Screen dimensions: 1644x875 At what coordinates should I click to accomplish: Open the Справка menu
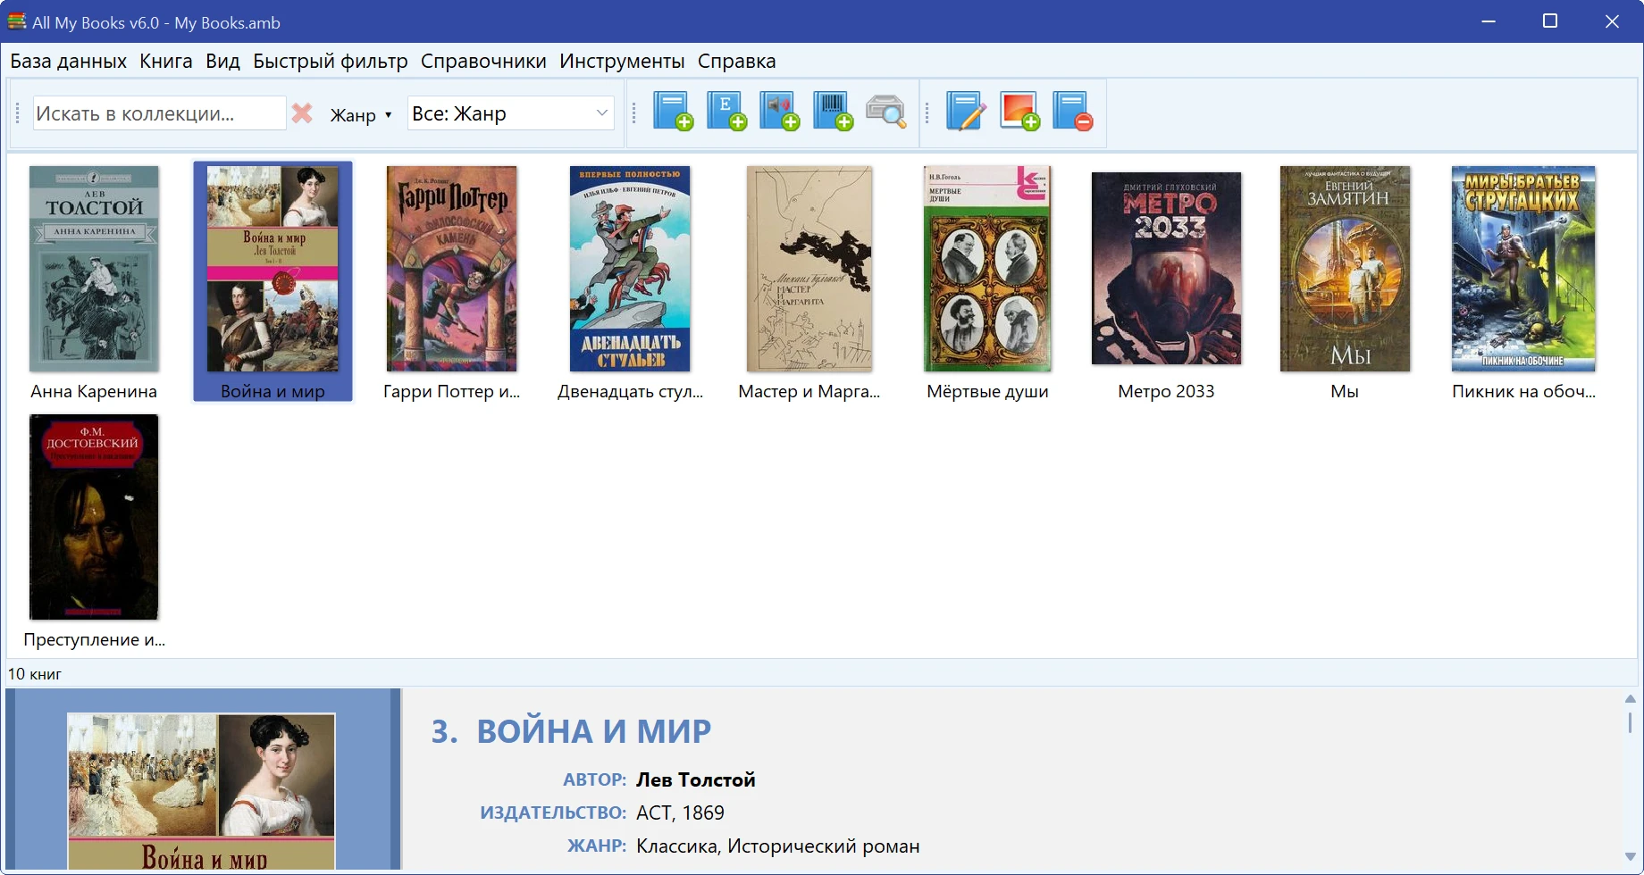[x=736, y=62]
